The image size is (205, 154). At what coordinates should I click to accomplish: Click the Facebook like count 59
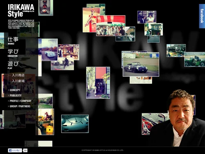(x=25, y=150)
